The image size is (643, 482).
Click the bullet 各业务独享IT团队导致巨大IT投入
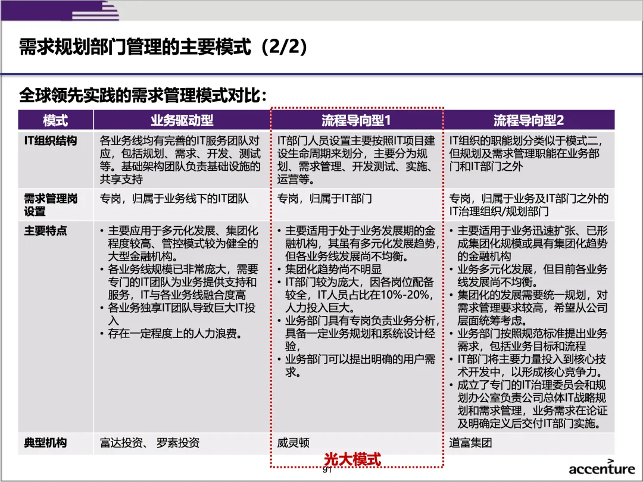[178, 314]
